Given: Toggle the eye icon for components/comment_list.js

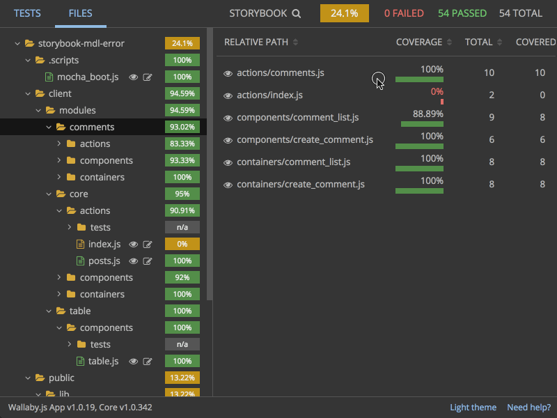Looking at the screenshot, I should (x=228, y=117).
